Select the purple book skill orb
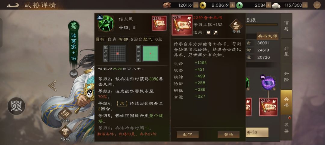The image size is (325, 145). (x=268, y=83)
